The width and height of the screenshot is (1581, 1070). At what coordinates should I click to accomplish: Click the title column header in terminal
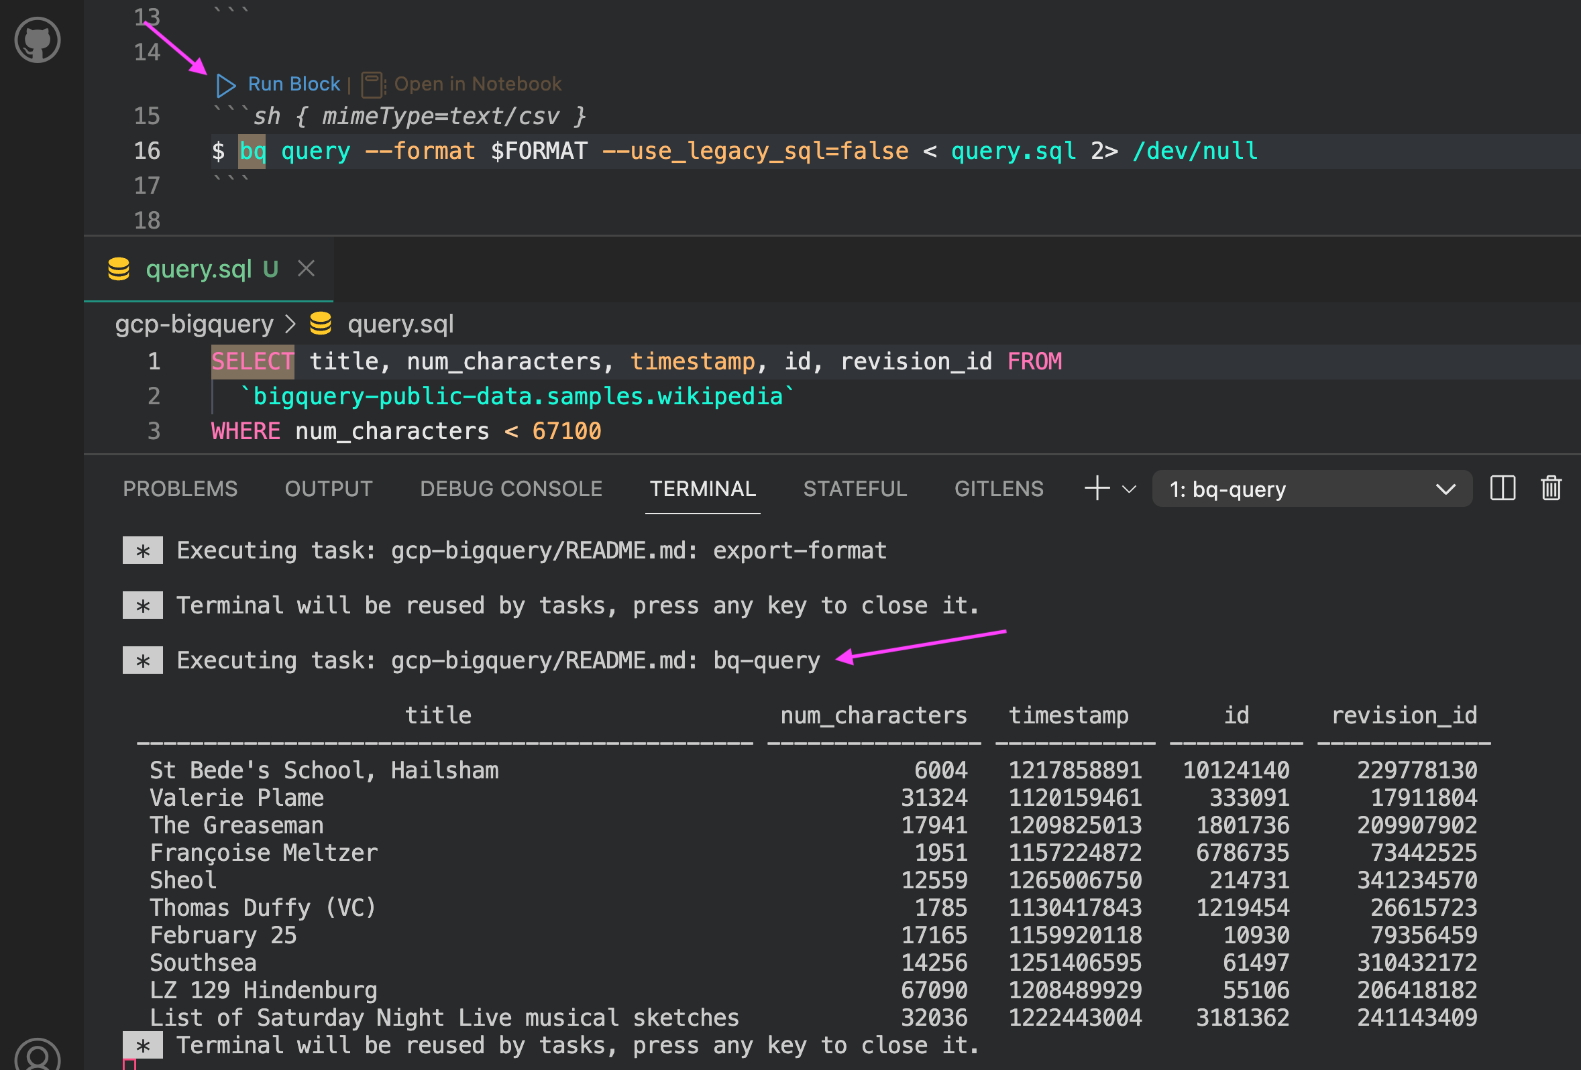tap(438, 715)
